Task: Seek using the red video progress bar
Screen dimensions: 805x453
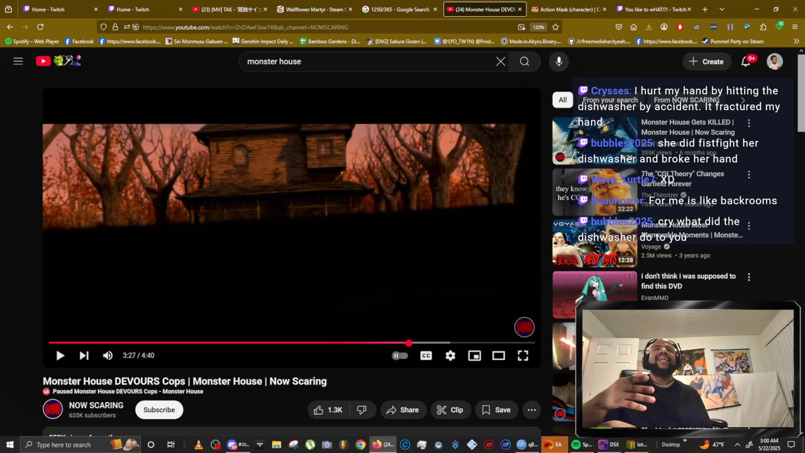Action: click(292, 343)
